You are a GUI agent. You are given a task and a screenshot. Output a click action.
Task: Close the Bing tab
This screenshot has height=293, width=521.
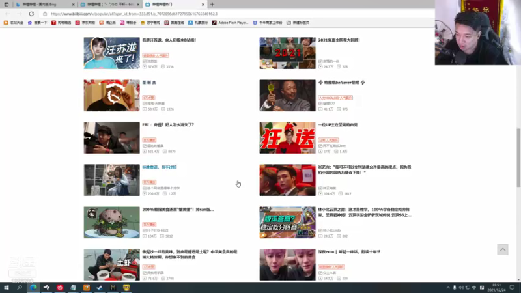tap(73, 5)
